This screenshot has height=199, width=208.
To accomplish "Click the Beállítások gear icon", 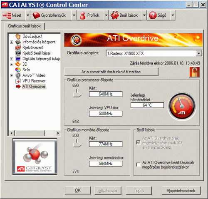I will click(115, 15).
